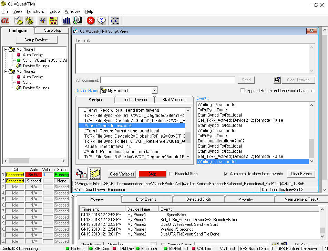The image size is (328, 251).
Task: Toggle Auto scroll to show latest events
Action: 226,174
